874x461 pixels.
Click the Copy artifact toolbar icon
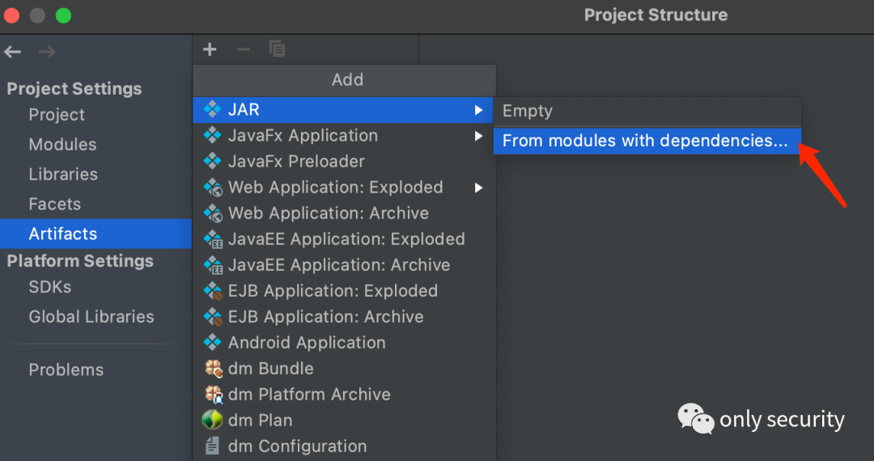point(277,49)
